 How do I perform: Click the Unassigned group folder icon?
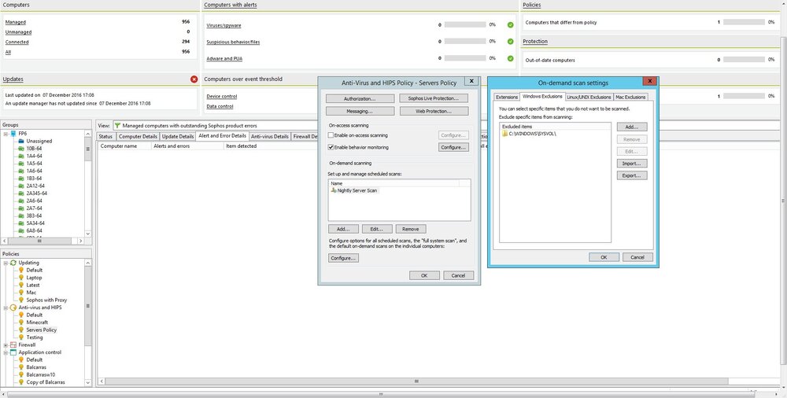tap(21, 141)
